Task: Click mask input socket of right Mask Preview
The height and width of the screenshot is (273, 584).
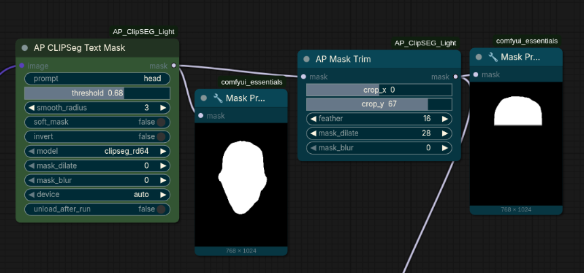Action: [475, 75]
